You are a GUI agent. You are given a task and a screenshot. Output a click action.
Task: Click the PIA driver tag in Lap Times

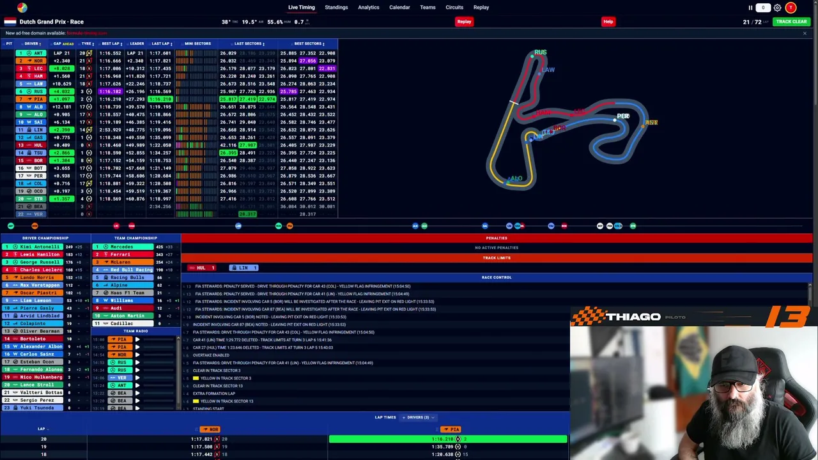[451, 429]
